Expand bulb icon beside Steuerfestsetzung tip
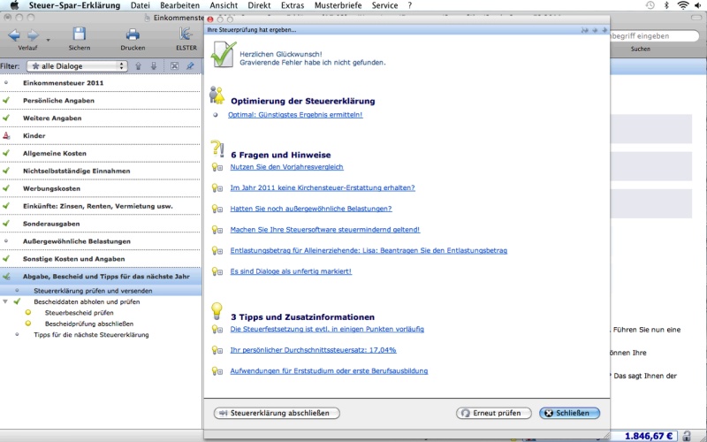The width and height of the screenshot is (707, 442). point(217,329)
